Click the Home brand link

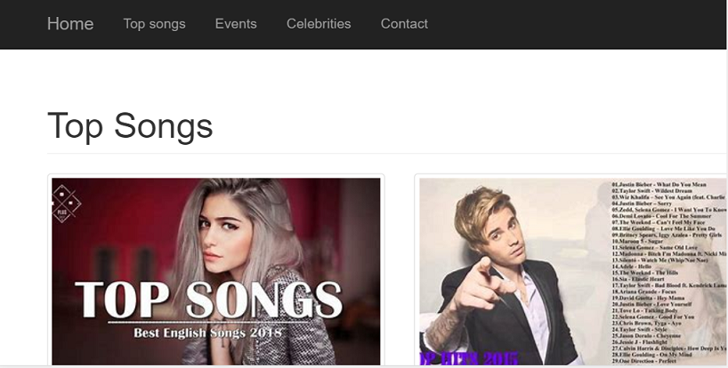coord(70,24)
